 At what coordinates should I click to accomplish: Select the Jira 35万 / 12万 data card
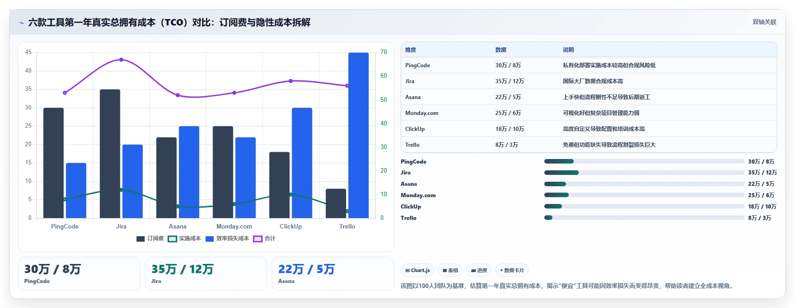[x=206, y=273]
